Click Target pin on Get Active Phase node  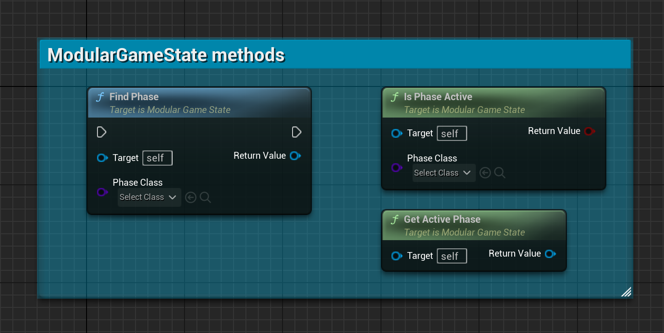click(x=397, y=256)
